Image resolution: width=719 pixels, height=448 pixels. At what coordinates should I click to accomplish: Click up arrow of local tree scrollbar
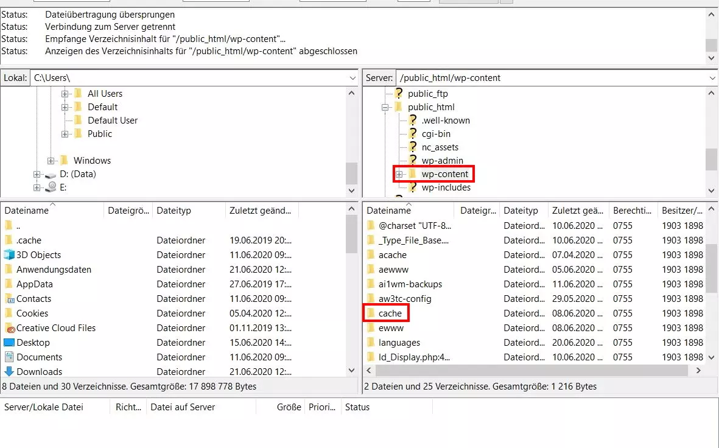pyautogui.click(x=351, y=93)
